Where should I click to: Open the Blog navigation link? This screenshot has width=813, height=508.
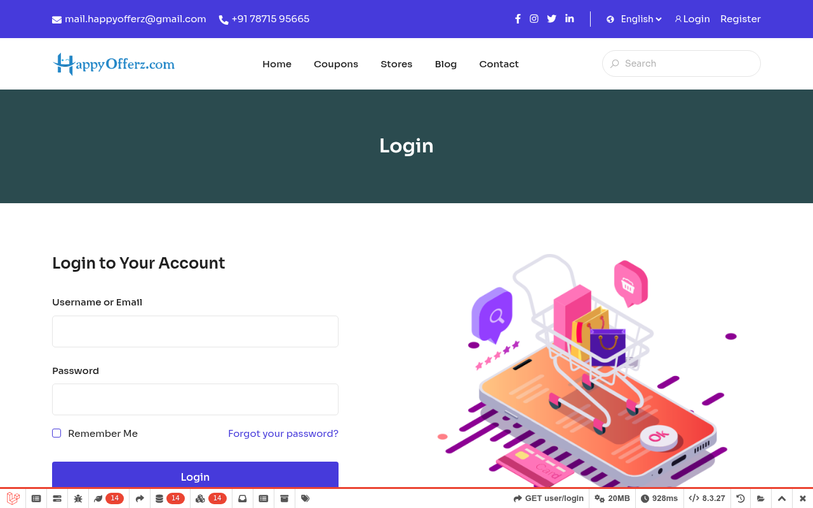coord(446,64)
